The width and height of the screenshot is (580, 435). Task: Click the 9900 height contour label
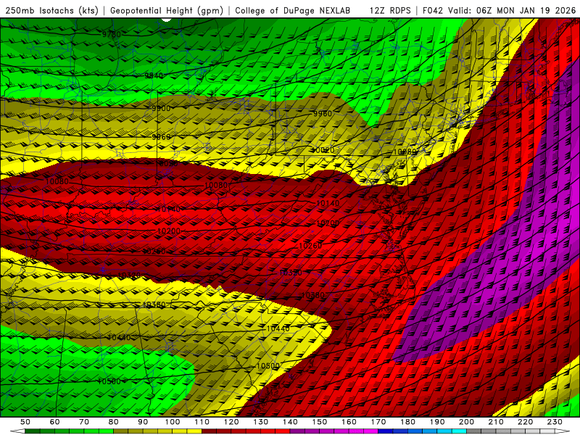coord(161,108)
